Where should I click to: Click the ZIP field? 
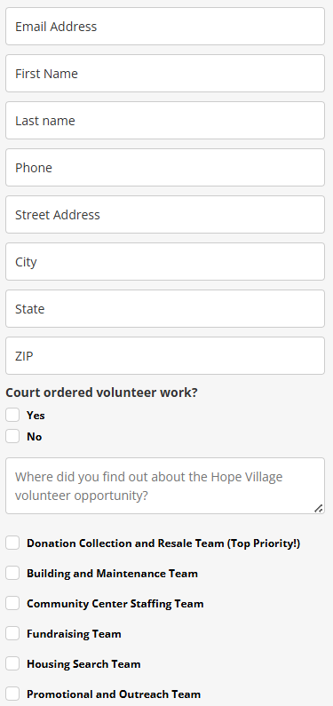165,356
